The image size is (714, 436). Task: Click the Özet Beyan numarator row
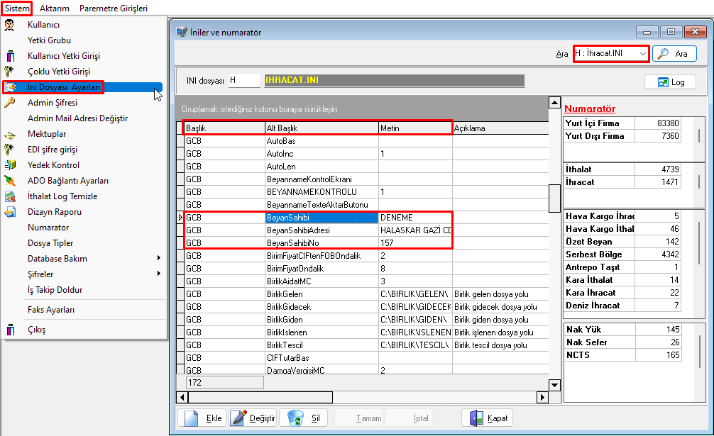622,242
